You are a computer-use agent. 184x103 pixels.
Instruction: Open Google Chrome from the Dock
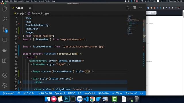pos(92,99)
